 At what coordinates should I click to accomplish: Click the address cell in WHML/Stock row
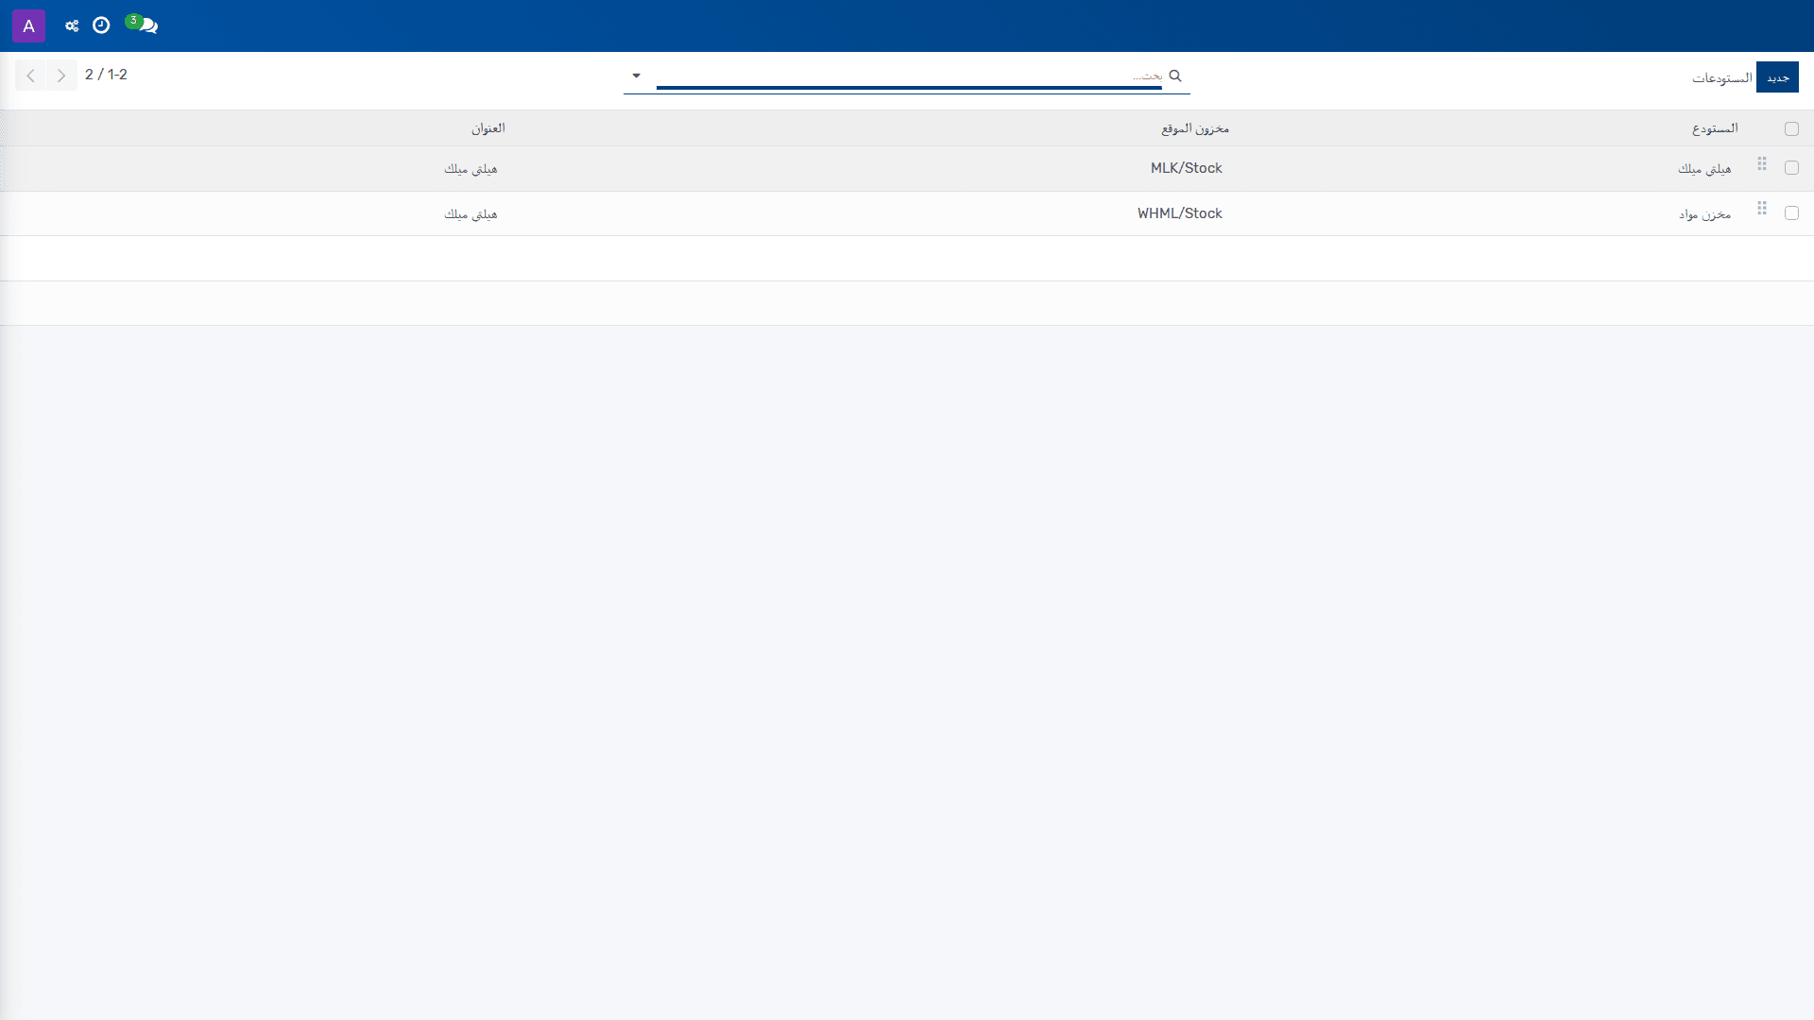(x=471, y=214)
